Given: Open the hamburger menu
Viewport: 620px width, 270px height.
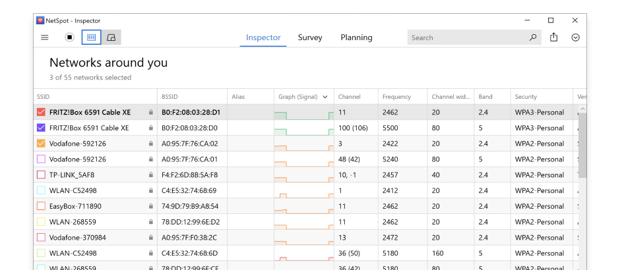Looking at the screenshot, I should pyautogui.click(x=45, y=38).
